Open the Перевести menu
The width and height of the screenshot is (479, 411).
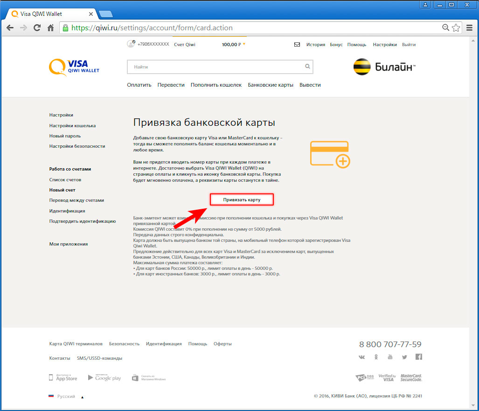(x=171, y=85)
